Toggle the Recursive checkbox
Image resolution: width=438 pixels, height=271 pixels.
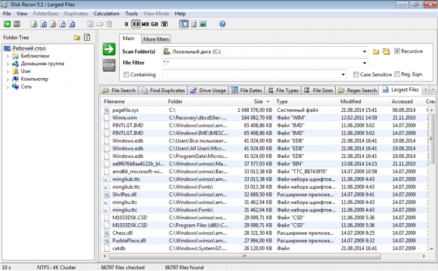pos(397,51)
